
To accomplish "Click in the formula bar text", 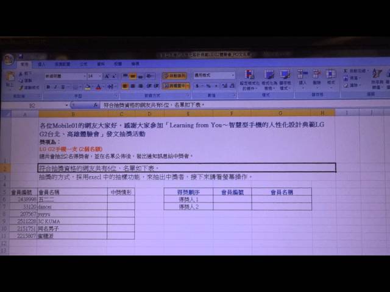I will [153, 105].
